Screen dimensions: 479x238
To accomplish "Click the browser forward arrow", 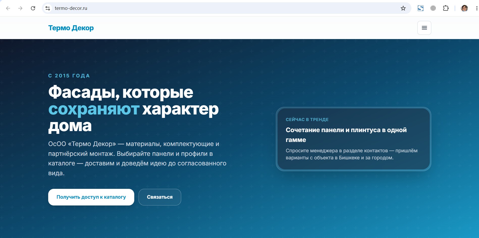I will point(20,8).
